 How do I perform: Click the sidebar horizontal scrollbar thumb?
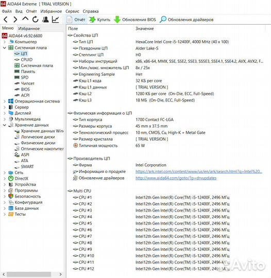[29, 274]
